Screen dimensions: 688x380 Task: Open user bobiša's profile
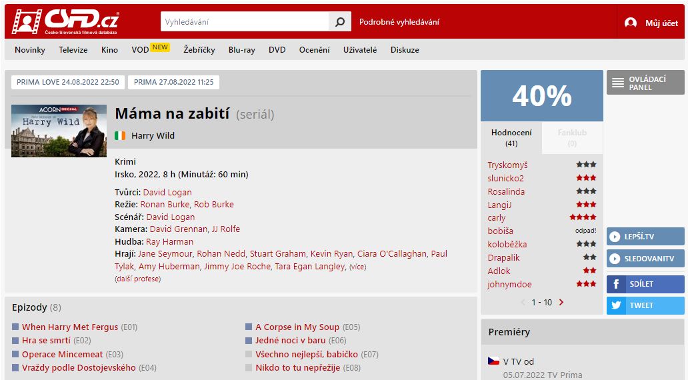click(x=500, y=231)
